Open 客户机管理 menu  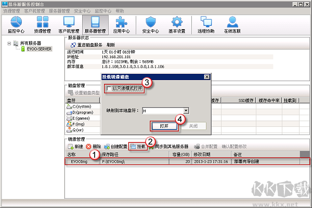34,11
